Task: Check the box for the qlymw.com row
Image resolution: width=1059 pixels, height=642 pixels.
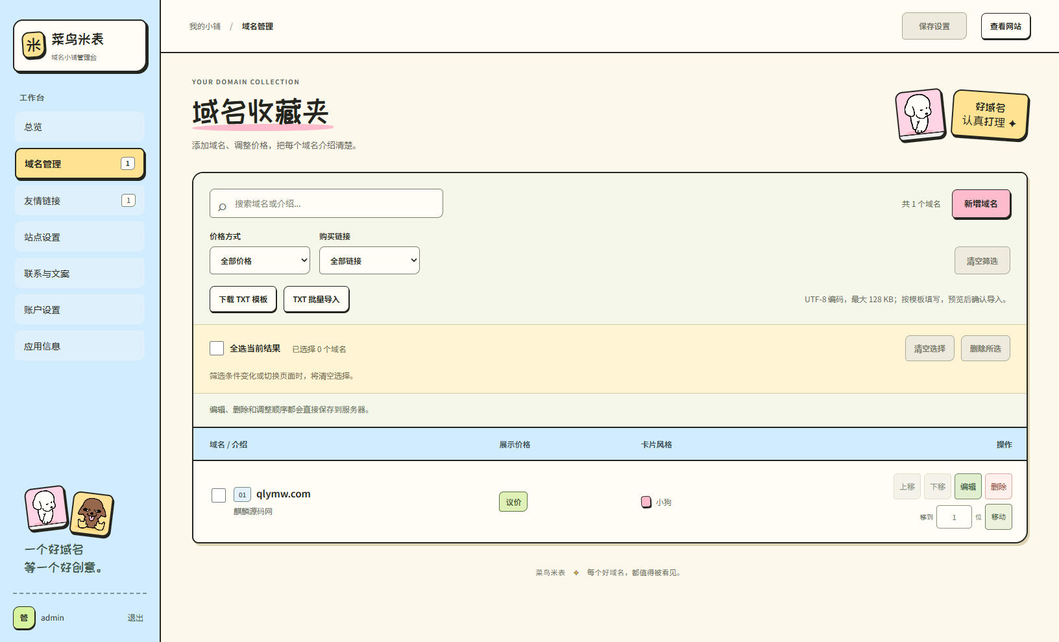Action: pyautogui.click(x=219, y=495)
